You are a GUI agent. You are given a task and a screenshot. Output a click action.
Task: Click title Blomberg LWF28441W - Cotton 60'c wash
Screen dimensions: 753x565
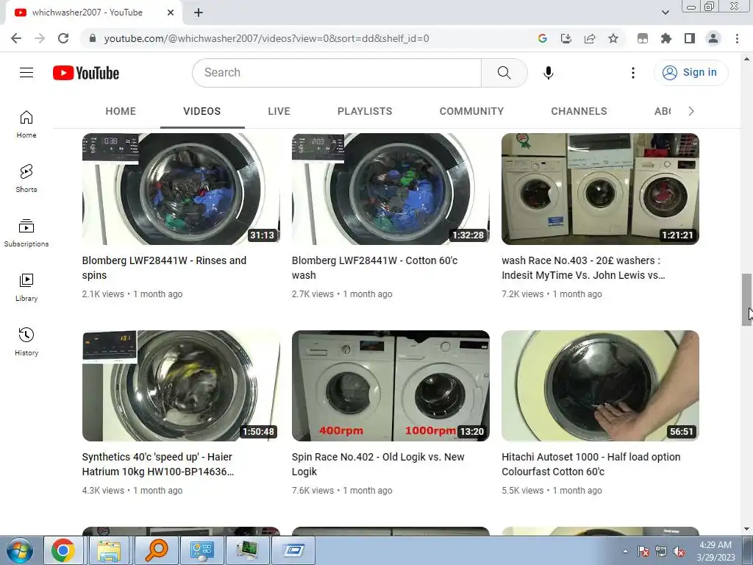coord(374,268)
